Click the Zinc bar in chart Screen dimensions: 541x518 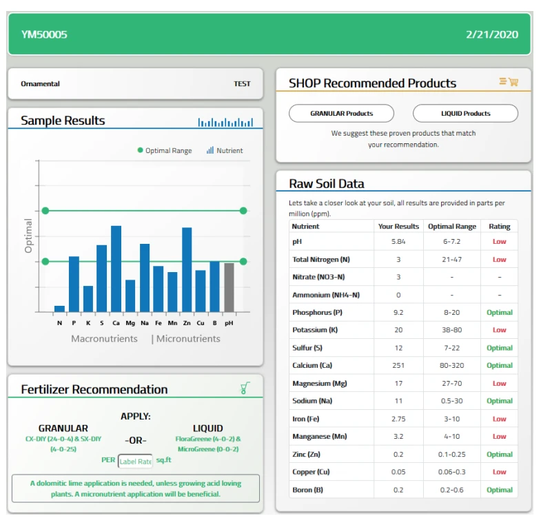click(187, 269)
